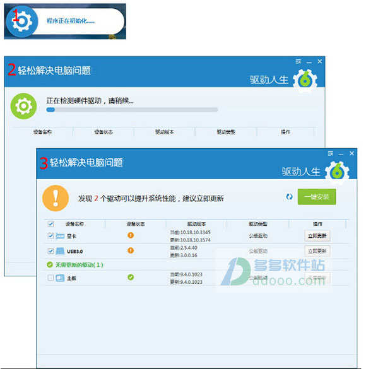Click 公版驱动 in the USB3.0 row
The height and width of the screenshot is (369, 366).
pyautogui.click(x=258, y=251)
